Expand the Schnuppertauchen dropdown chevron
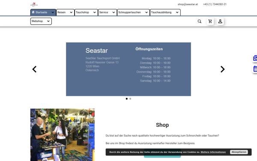257x161 pixels. tap(146, 12)
